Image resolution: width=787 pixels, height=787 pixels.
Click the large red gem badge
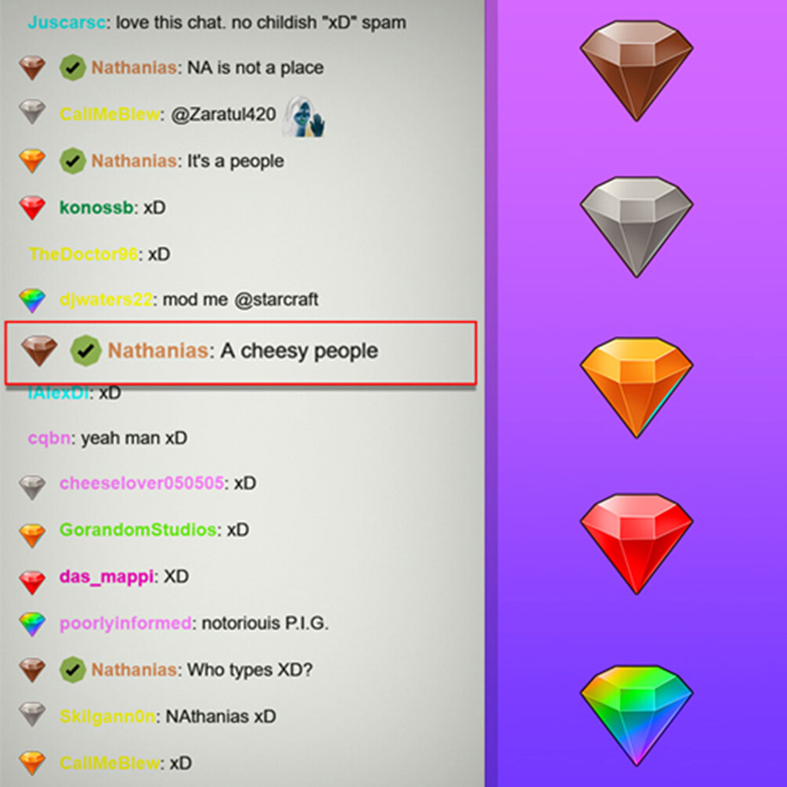[637, 544]
